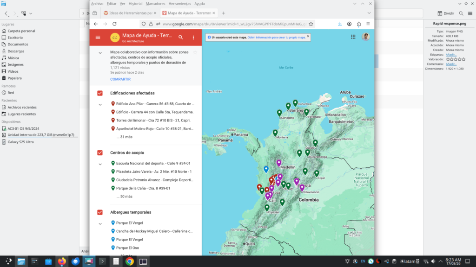The height and width of the screenshot is (267, 476).
Task: Open the Firefox extensions puzzle icon
Action: 359,24
